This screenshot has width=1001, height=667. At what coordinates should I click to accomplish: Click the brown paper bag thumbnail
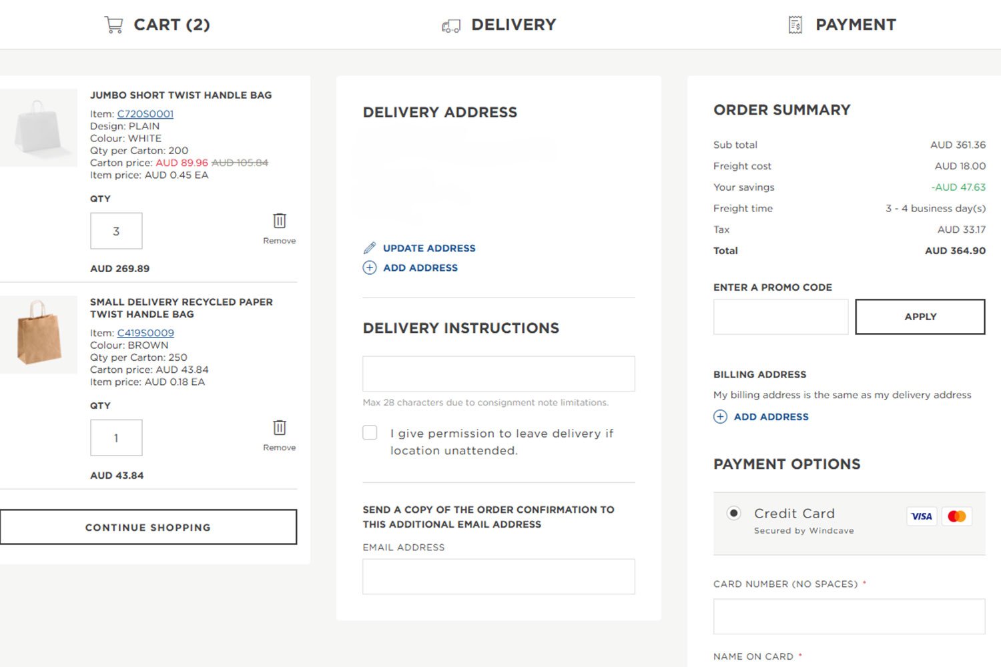[x=39, y=333]
